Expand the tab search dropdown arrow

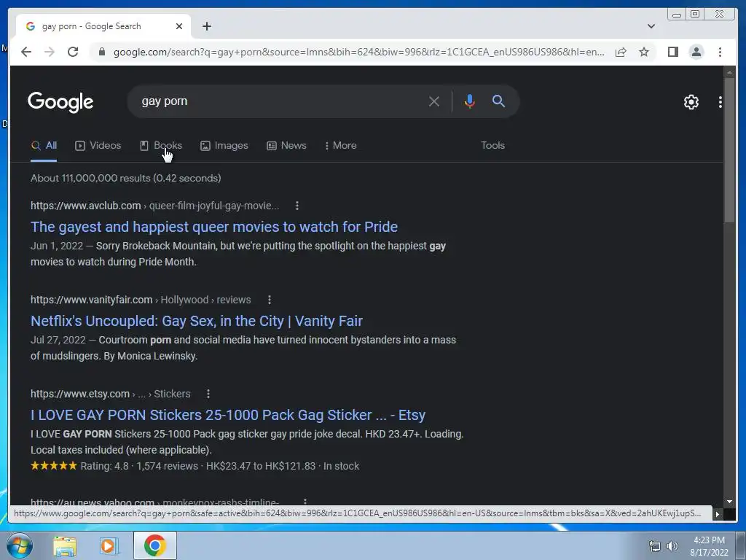coord(651,26)
